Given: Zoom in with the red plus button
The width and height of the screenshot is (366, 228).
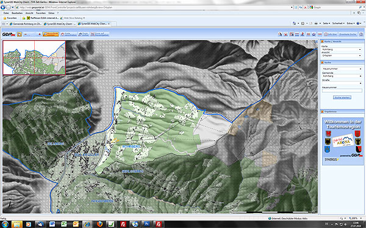Looking at the screenshot, I should (40, 34).
